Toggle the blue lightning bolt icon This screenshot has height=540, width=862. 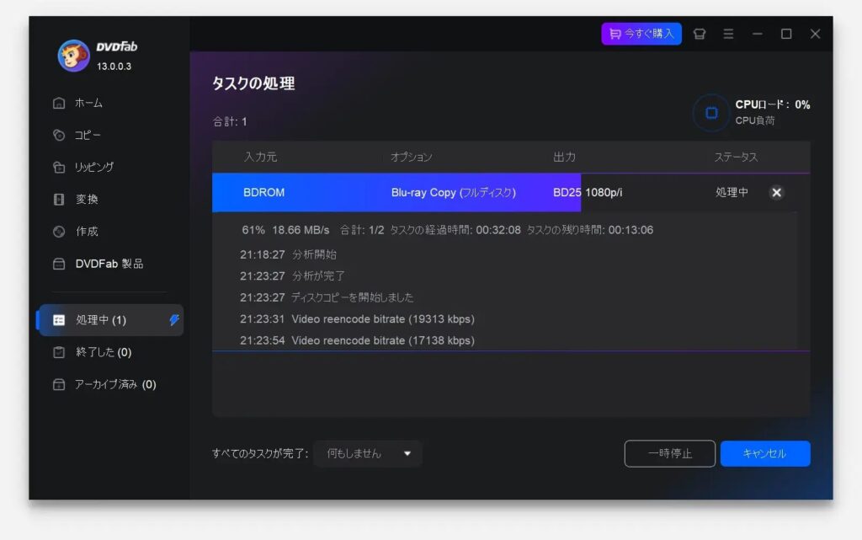(174, 320)
